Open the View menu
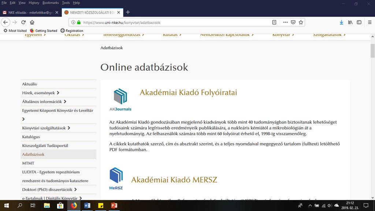This screenshot has height=211, width=375. 22,3
